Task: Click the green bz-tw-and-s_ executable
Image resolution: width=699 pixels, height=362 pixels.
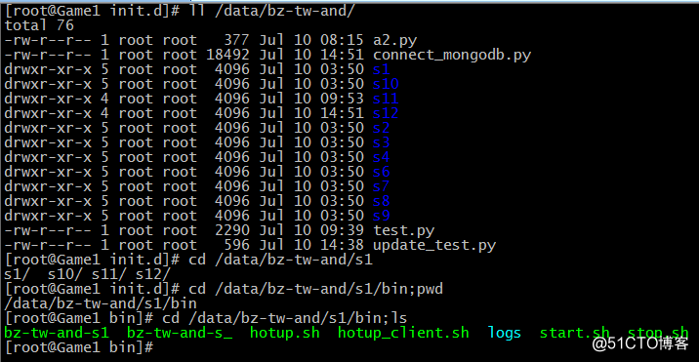Action: tap(180, 333)
